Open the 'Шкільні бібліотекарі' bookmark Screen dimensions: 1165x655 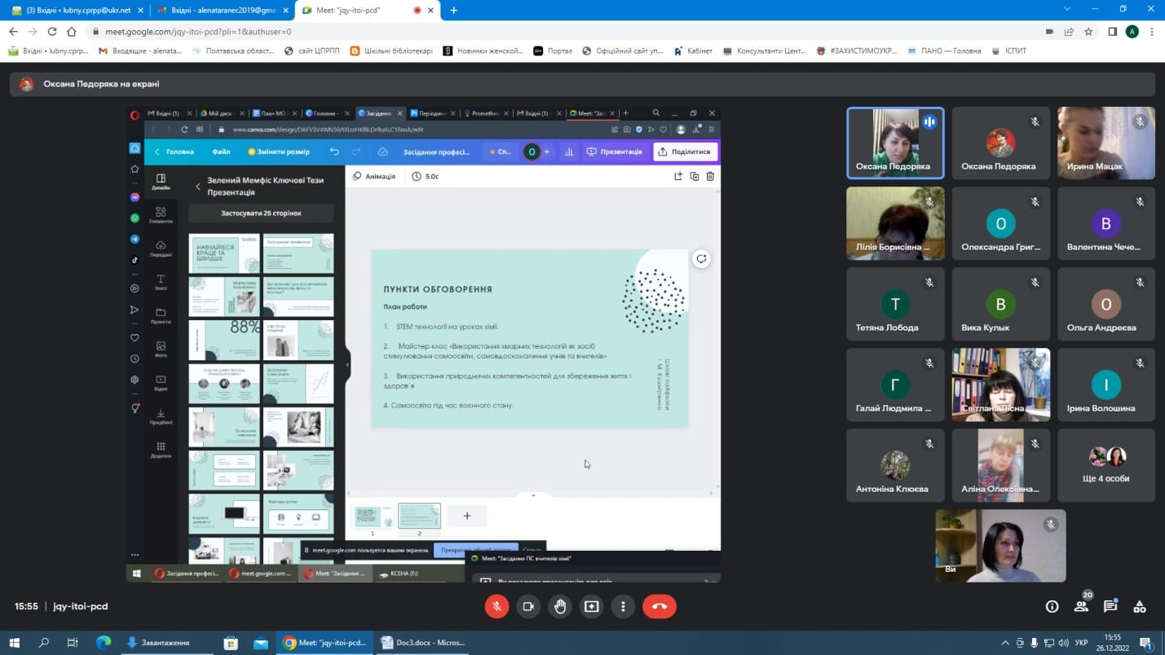tap(391, 51)
